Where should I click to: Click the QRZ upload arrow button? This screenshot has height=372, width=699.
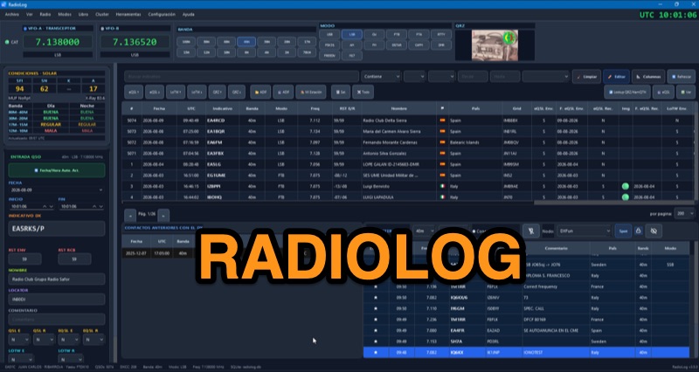coord(217,93)
